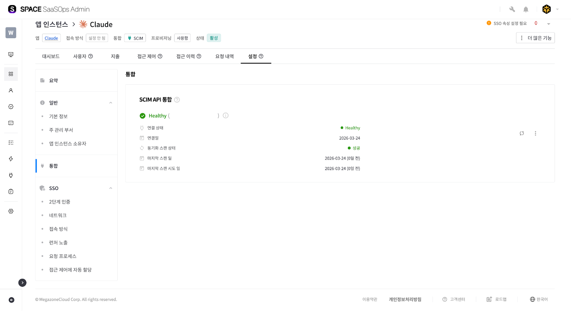Open the profile avatar dropdown
The width and height of the screenshot is (571, 311).
(550, 9)
